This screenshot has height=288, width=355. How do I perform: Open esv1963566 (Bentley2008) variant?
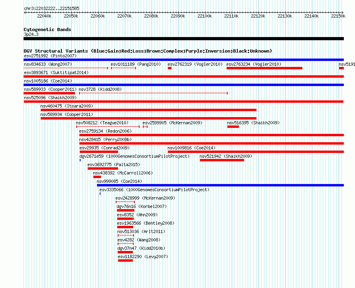(x=146, y=223)
